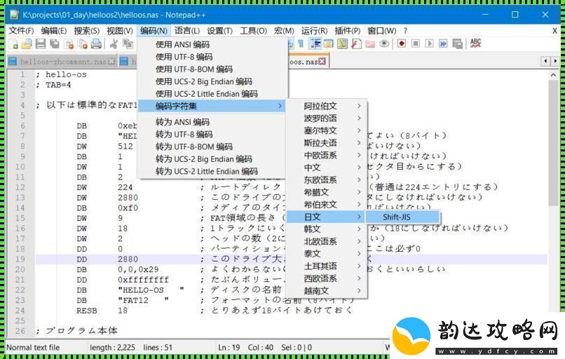The image size is (565, 359).
Task: Click the Save All toolbar icon
Action: click(x=55, y=44)
